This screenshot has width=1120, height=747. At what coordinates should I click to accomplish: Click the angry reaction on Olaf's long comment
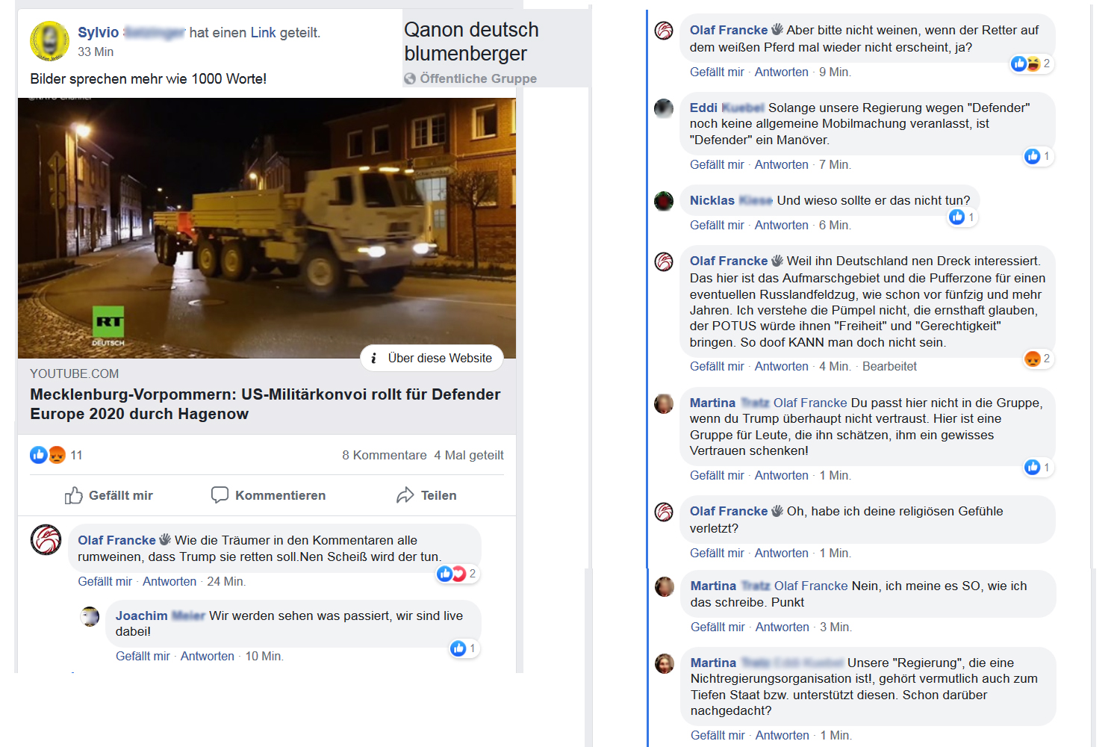point(1033,359)
